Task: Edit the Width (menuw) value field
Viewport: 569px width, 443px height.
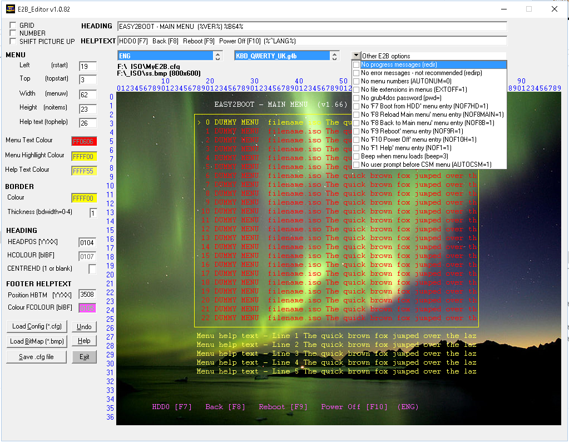Action: 88,94
